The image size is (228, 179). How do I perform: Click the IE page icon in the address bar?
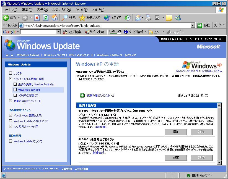21,25
